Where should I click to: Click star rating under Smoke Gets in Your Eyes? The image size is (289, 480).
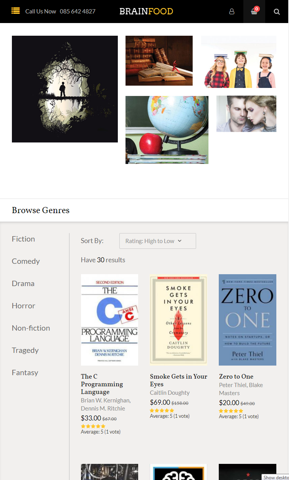pyautogui.click(x=162, y=410)
